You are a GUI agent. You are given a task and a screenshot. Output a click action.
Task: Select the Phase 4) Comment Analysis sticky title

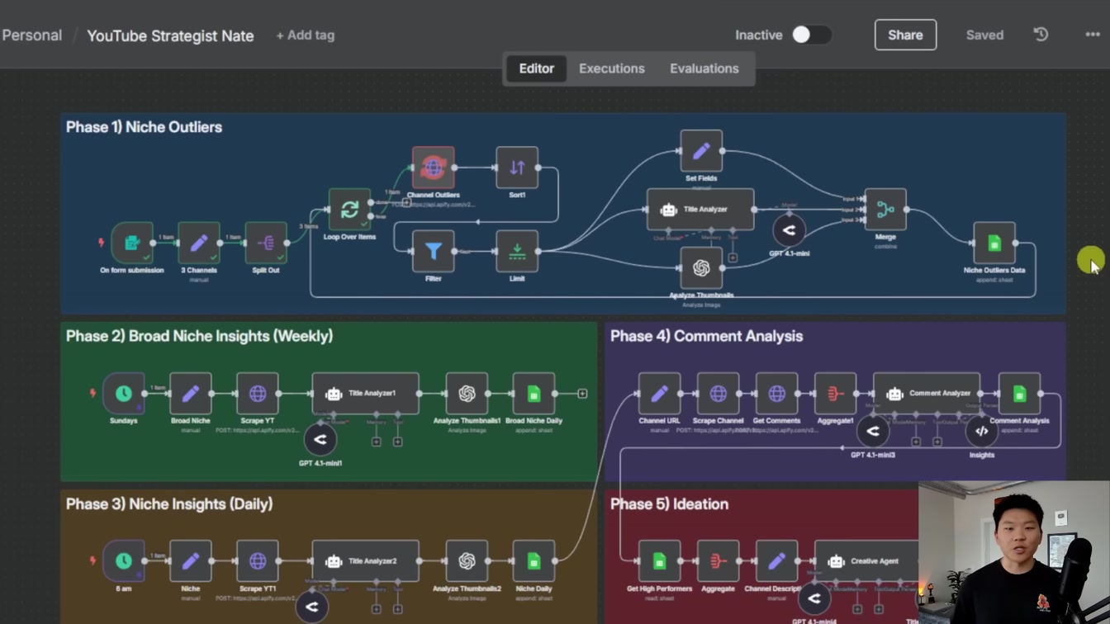pyautogui.click(x=706, y=336)
